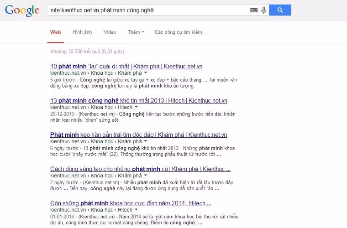The width and height of the screenshot is (347, 228).
Task: Click the URL breadcrumb under 'Cách dùng sáng tạo' result
Action: (x=96, y=176)
